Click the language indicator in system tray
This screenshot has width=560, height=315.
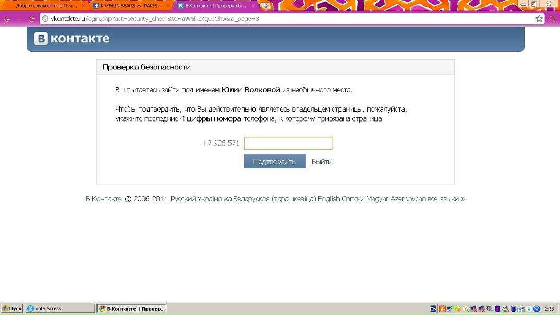433,309
